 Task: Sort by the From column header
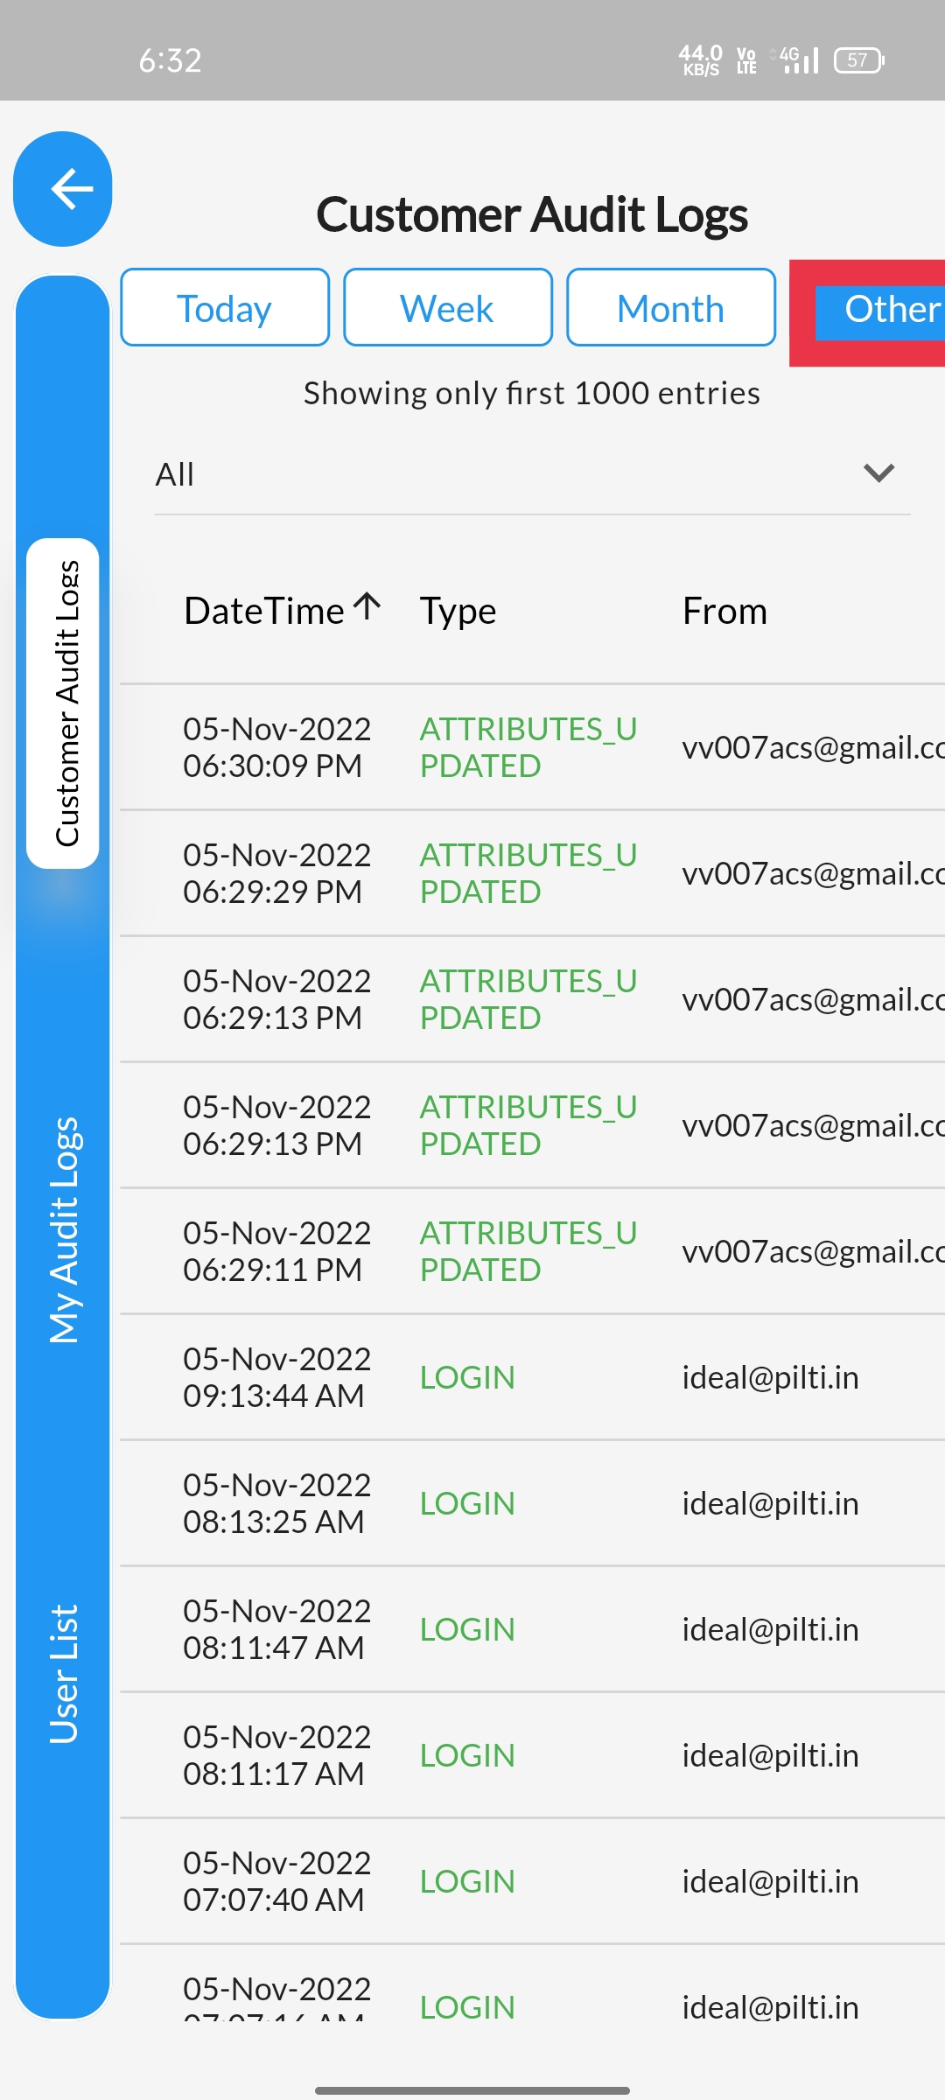(724, 612)
